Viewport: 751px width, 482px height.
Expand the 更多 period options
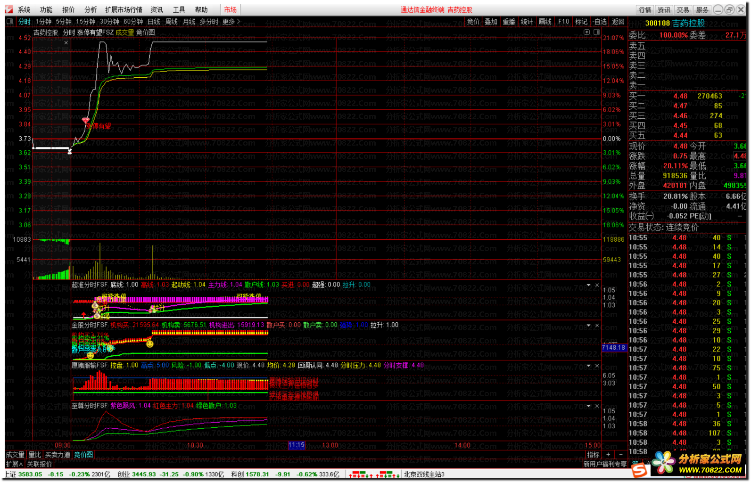point(231,22)
